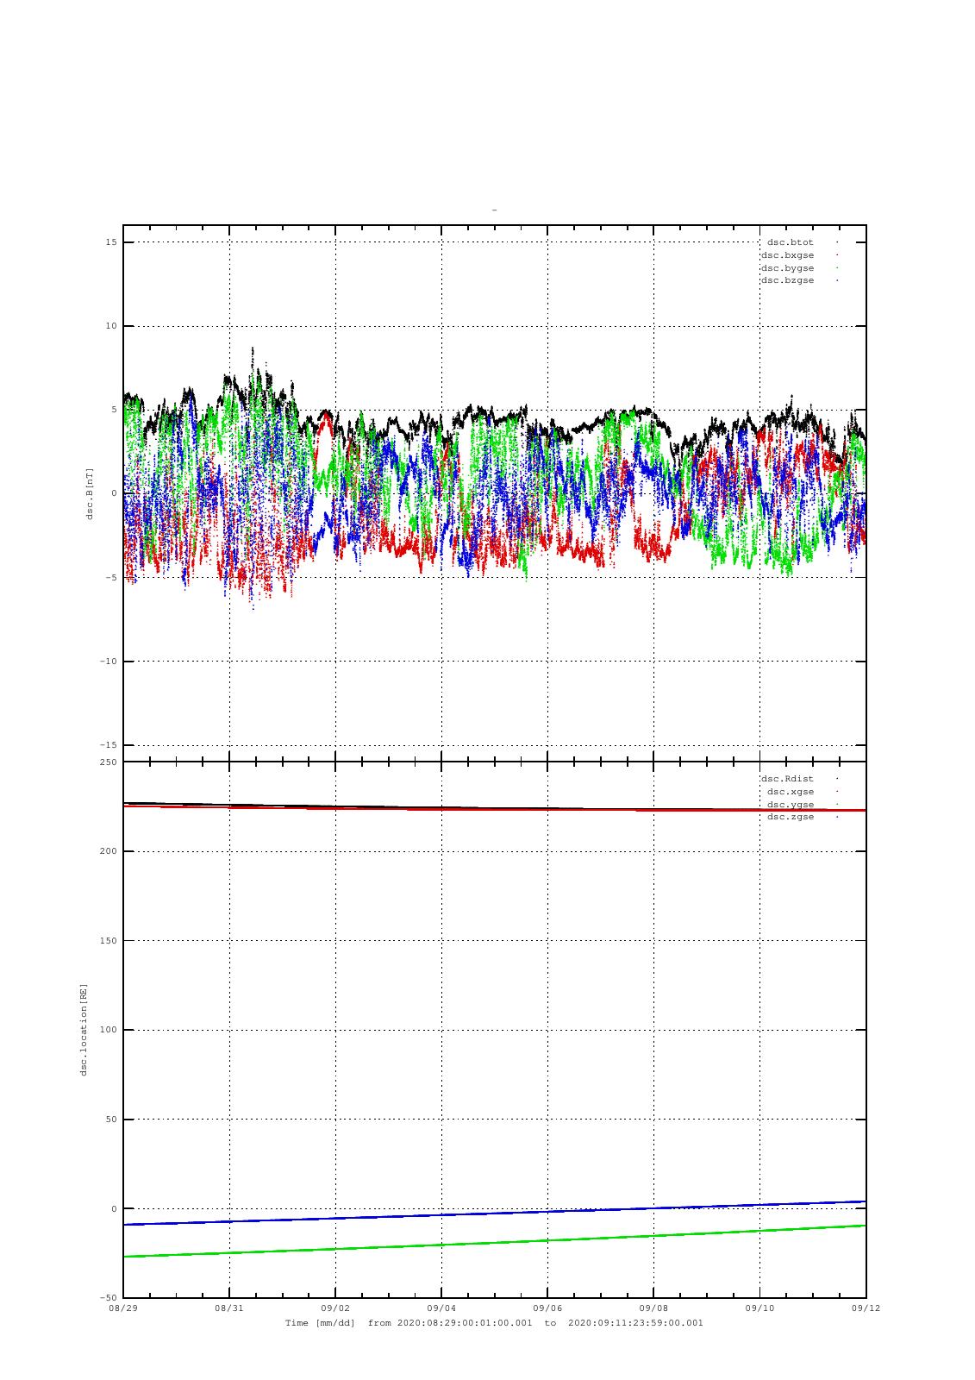Click the 09/02 date tick label
Viewport: 975px width, 1380px height.
pos(335,1308)
